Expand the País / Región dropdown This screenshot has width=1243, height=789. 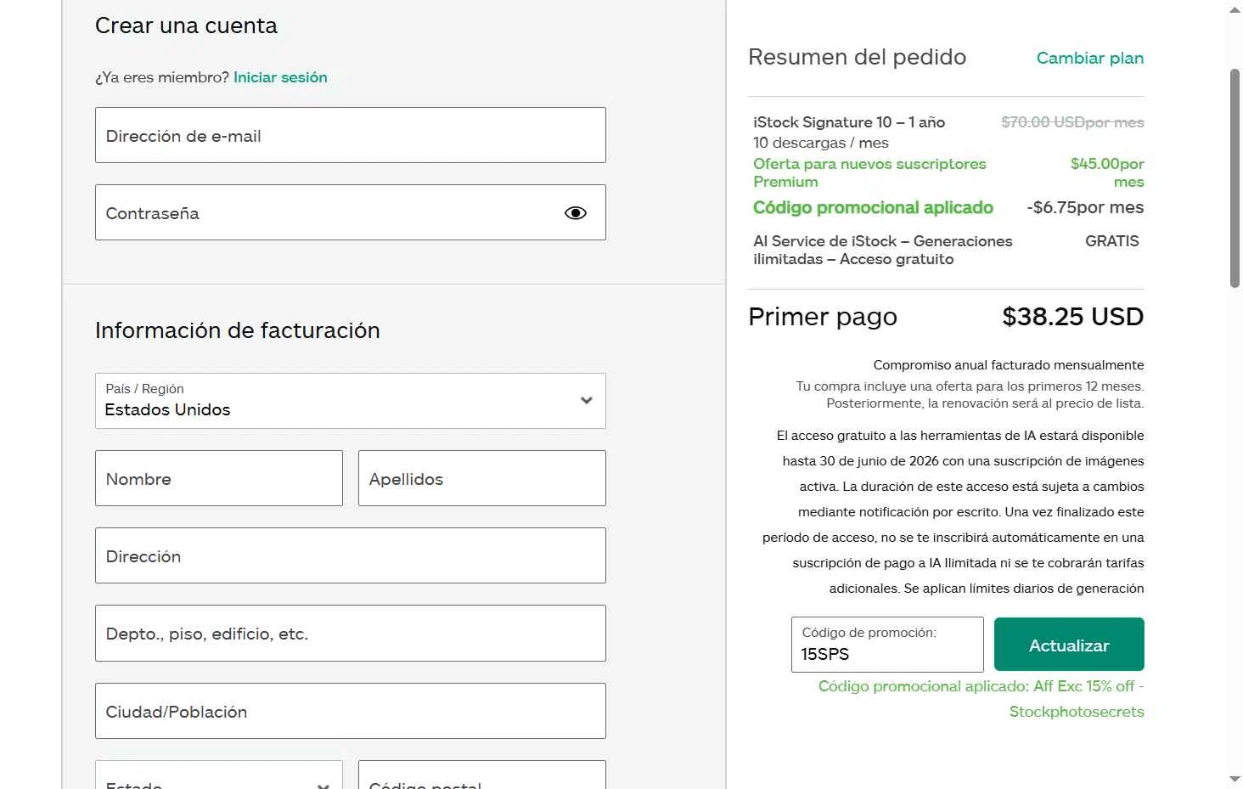point(350,401)
